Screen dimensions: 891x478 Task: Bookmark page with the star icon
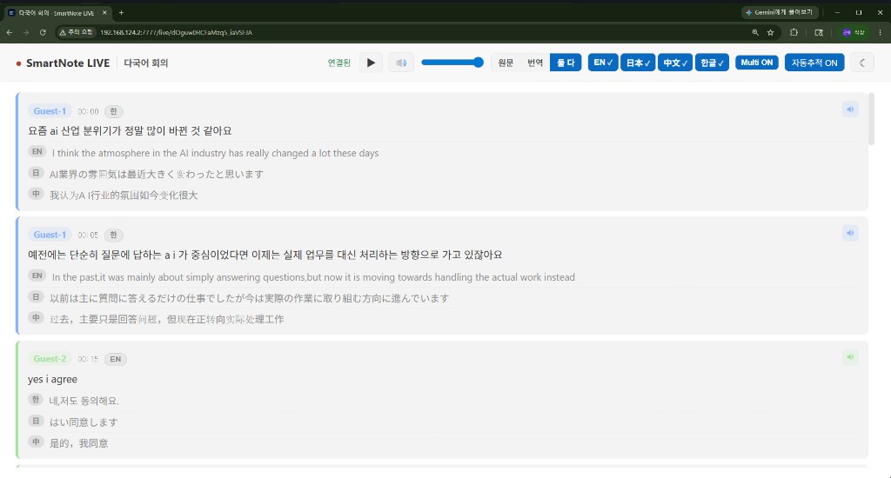(771, 32)
